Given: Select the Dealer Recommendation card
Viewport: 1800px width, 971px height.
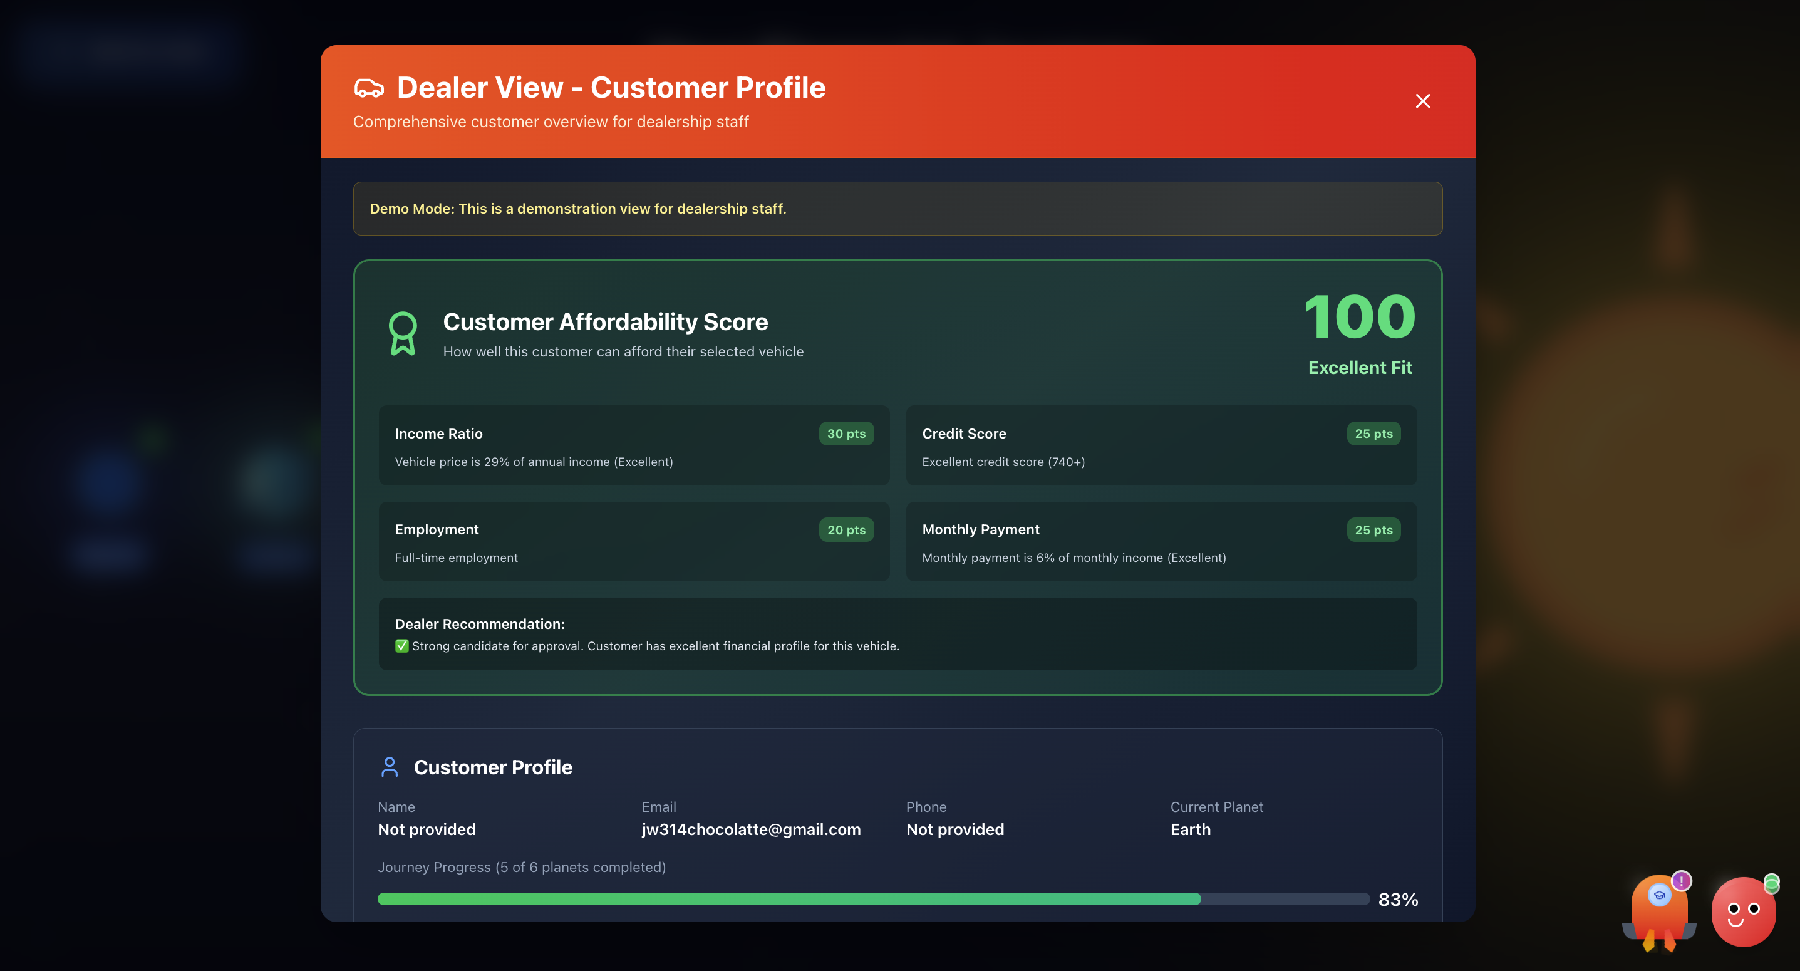Looking at the screenshot, I should tap(897, 633).
